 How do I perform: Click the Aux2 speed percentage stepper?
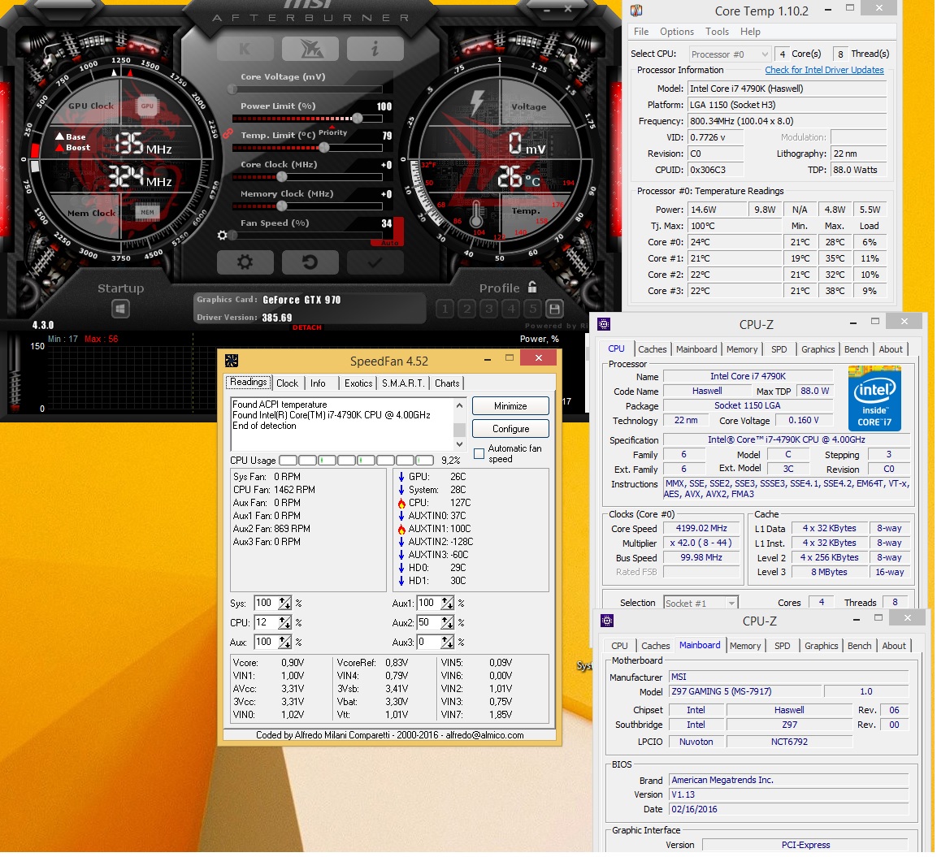click(447, 622)
